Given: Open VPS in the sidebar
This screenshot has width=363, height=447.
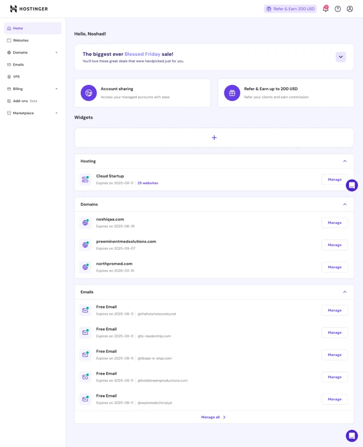Looking at the screenshot, I should [x=33, y=77].
